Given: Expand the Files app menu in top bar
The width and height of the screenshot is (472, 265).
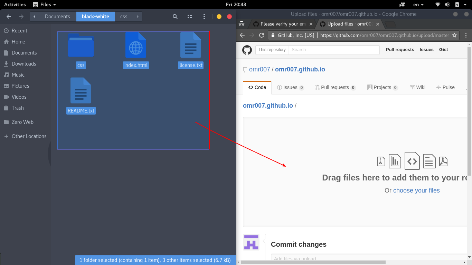Looking at the screenshot, I should (45, 4).
